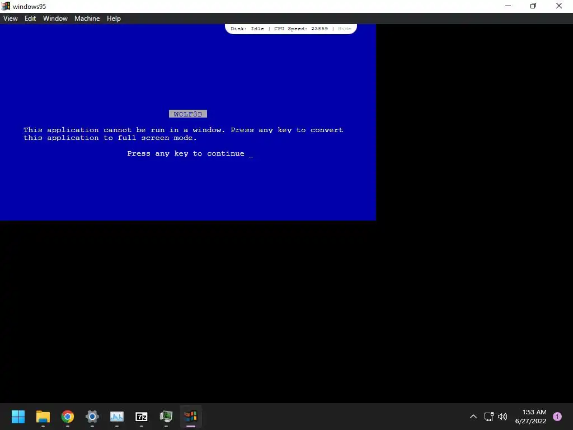This screenshot has height=430, width=573.
Task: Click the 'CPU Speed' status readout
Action: (301, 29)
